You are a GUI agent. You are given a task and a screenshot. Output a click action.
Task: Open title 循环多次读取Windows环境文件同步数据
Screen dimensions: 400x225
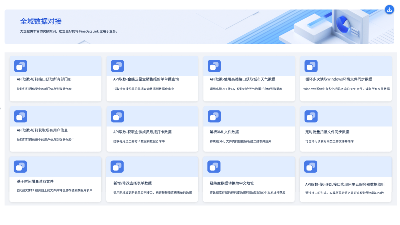(x=339, y=79)
